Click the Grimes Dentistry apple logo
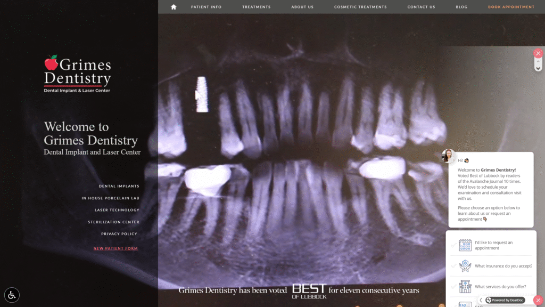The image size is (545, 307). coord(52,63)
